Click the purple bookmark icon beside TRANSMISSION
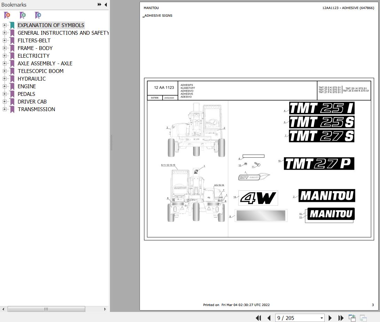Viewport: 380px width, 322px height. tap(12, 109)
